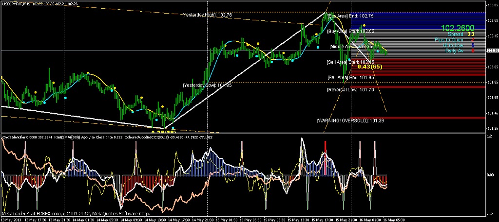Click the 1.2 value on indicator scale
The height and width of the screenshot is (222, 499).
tap(490, 136)
